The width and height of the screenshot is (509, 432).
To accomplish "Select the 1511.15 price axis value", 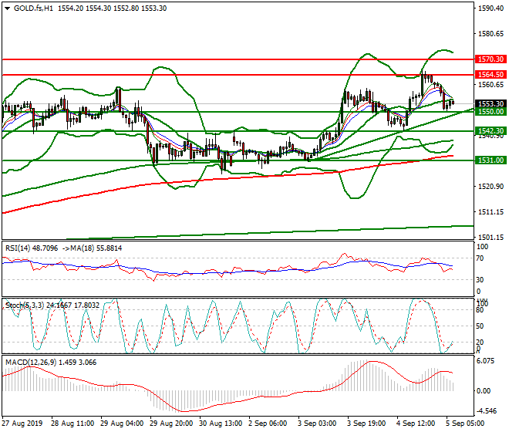I will click(490, 212).
